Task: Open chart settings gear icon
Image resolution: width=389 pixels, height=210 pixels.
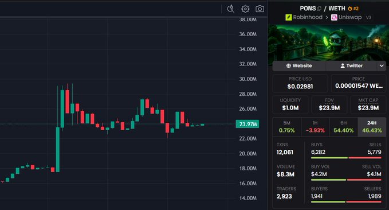Action: tap(245, 9)
